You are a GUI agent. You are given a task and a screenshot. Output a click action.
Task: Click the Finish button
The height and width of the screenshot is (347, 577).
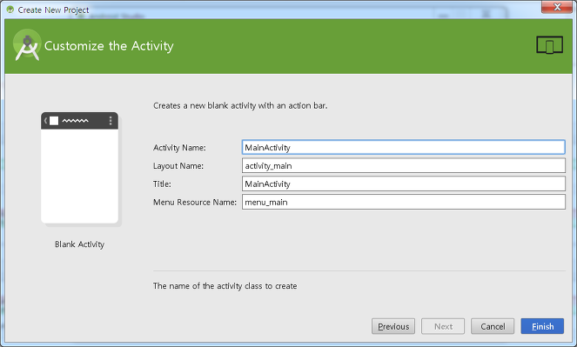[x=542, y=326]
